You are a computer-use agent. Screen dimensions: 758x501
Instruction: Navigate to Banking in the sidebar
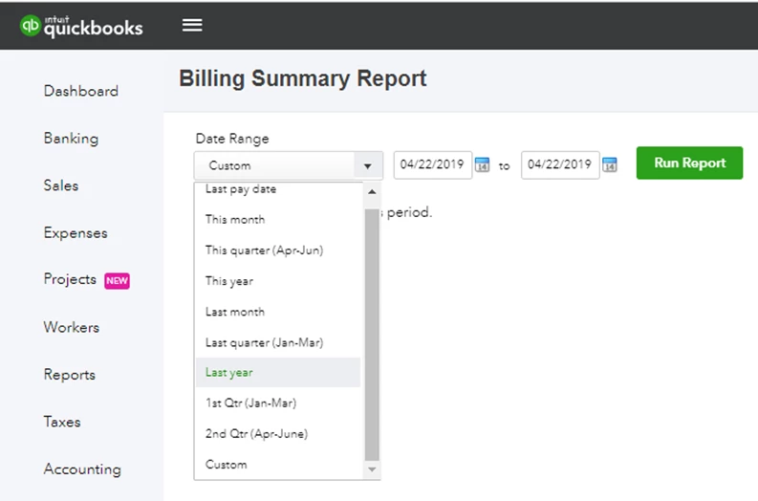point(71,139)
